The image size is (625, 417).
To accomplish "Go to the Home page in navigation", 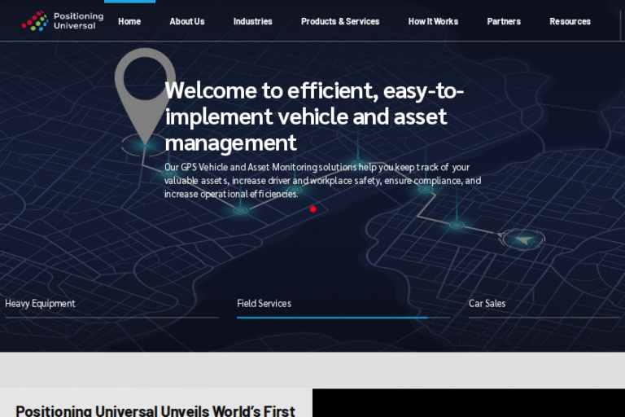I will coord(129,21).
